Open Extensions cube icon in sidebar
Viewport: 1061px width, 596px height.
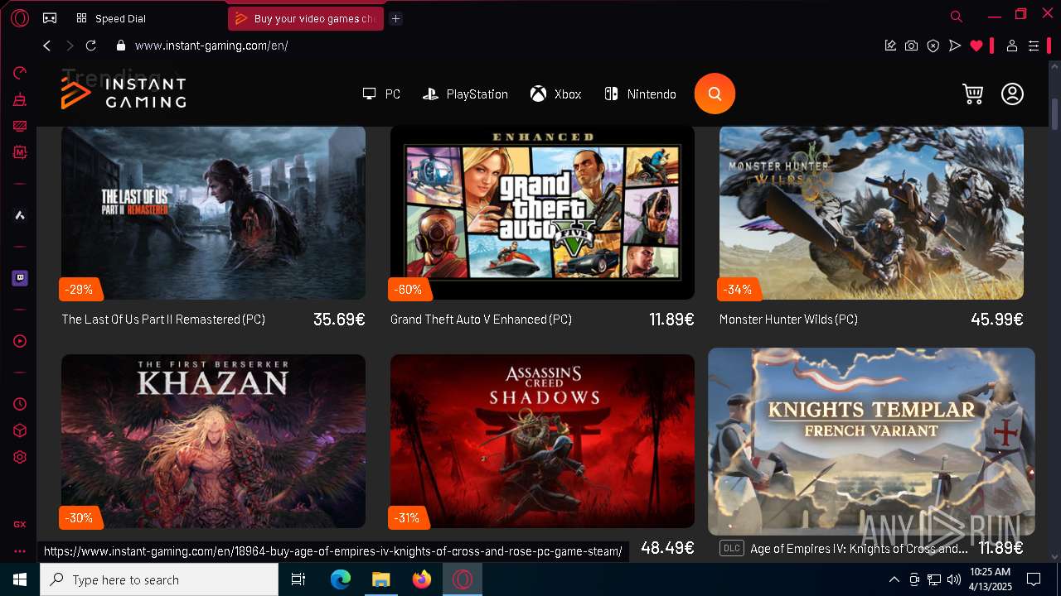(20, 430)
